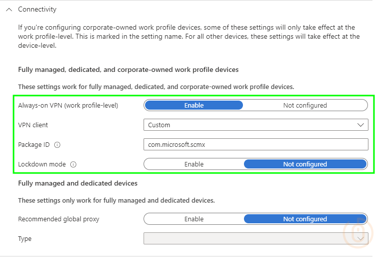Open the VPN client dropdown
The width and height of the screenshot is (384, 259).
click(255, 125)
